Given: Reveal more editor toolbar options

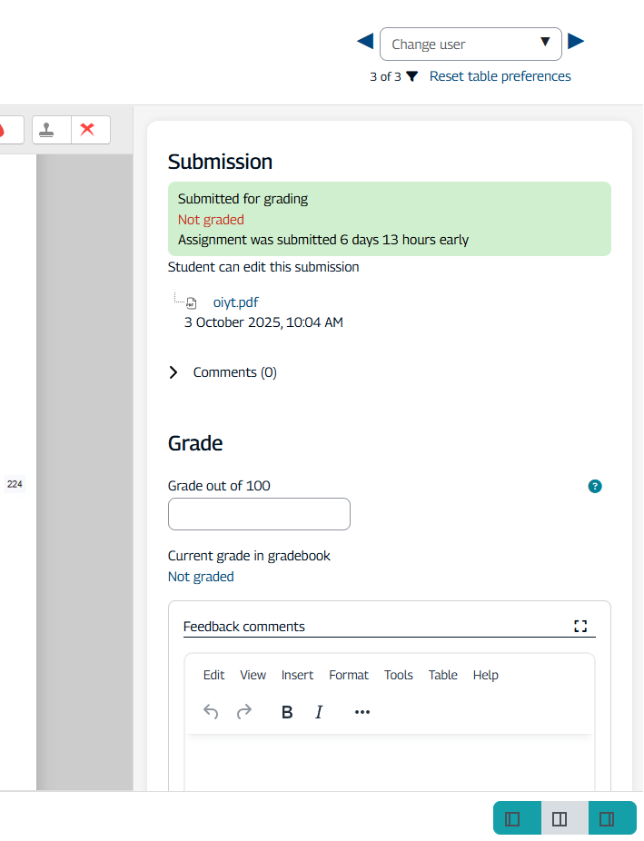Looking at the screenshot, I should (362, 712).
